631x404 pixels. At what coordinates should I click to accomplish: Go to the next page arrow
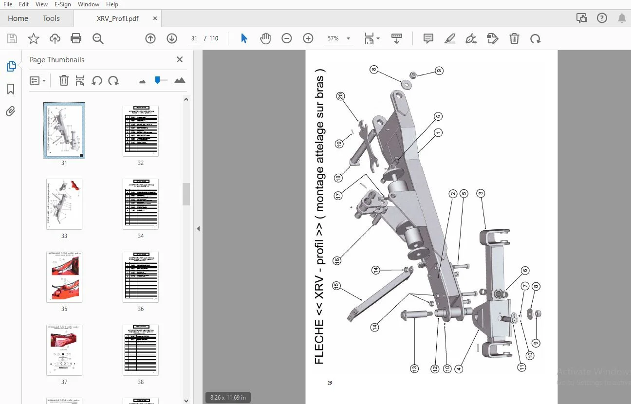(172, 38)
